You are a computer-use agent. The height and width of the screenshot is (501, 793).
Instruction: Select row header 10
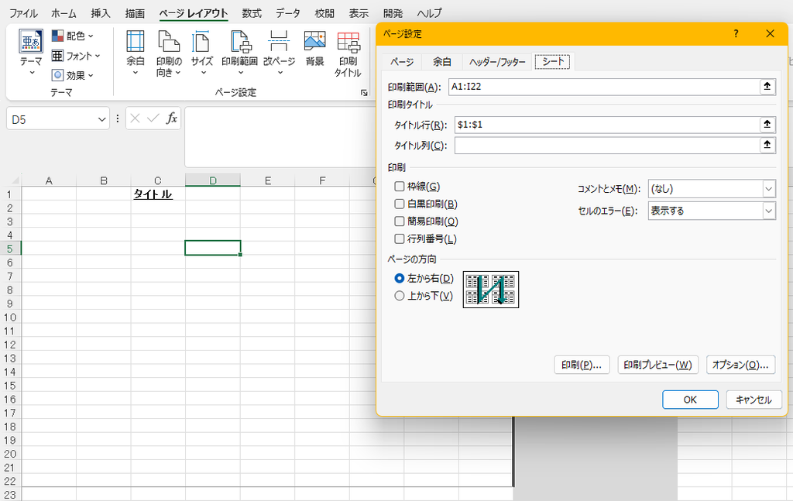[x=10, y=317]
